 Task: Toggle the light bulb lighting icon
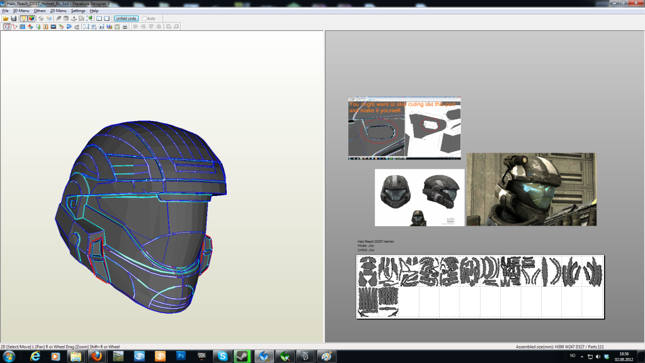23,18
